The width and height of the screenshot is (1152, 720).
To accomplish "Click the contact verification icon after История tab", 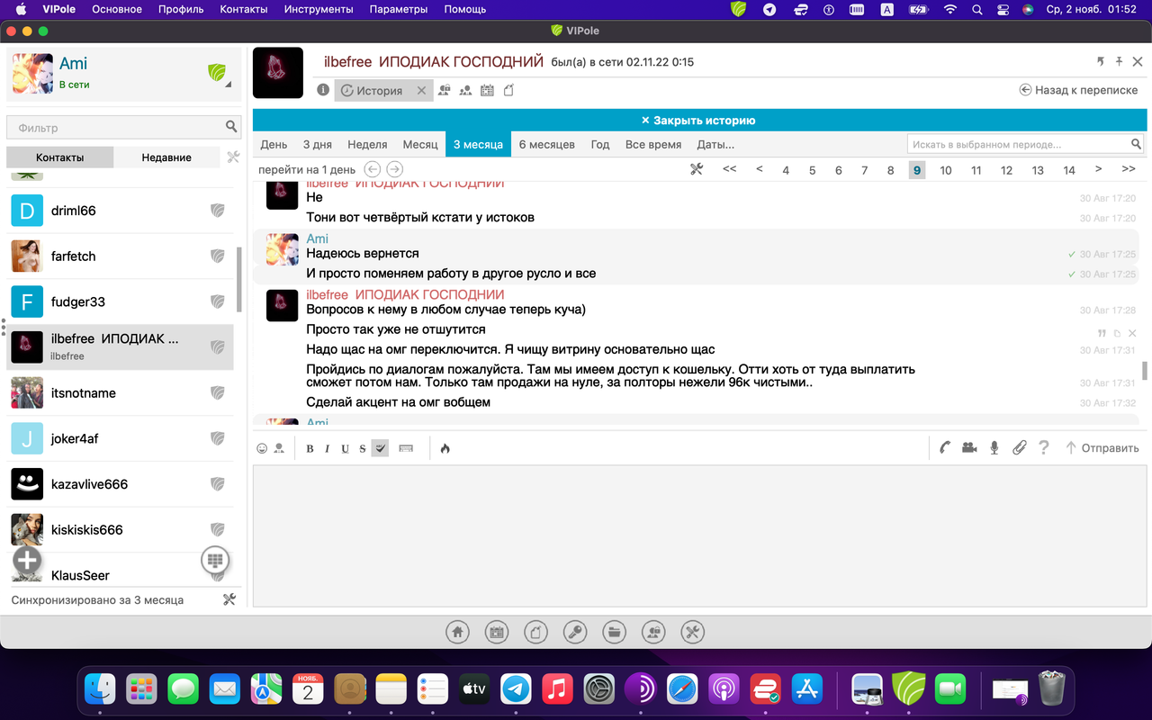I will [x=444, y=90].
